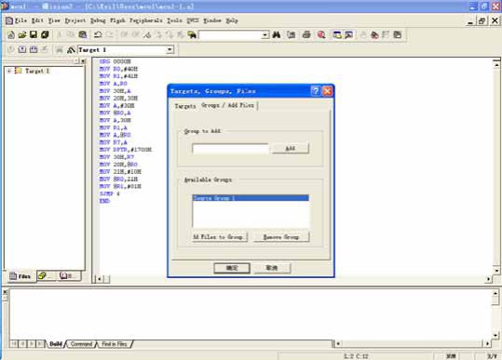
Task: Open the Window menu
Action: click(212, 20)
